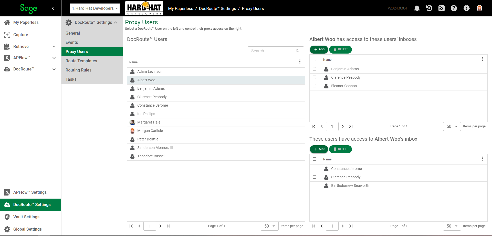This screenshot has width=492, height=236.
Task: Open items per page dropdown in DocRoute Users grid
Action: pos(270,226)
